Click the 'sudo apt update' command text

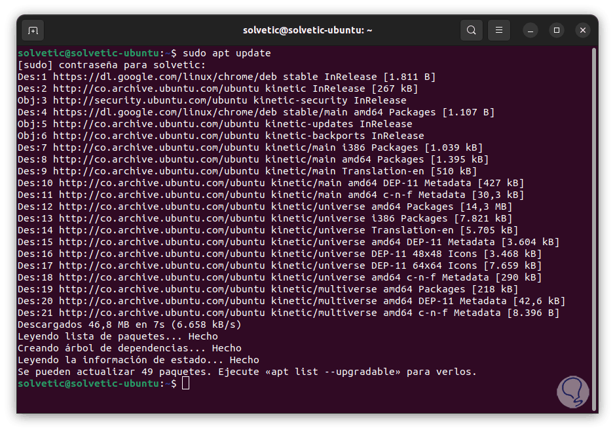pyautogui.click(x=227, y=53)
